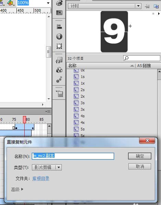The image size is (161, 205).
Task: Open the 计时 library document dropdown
Action: tap(138, 6)
